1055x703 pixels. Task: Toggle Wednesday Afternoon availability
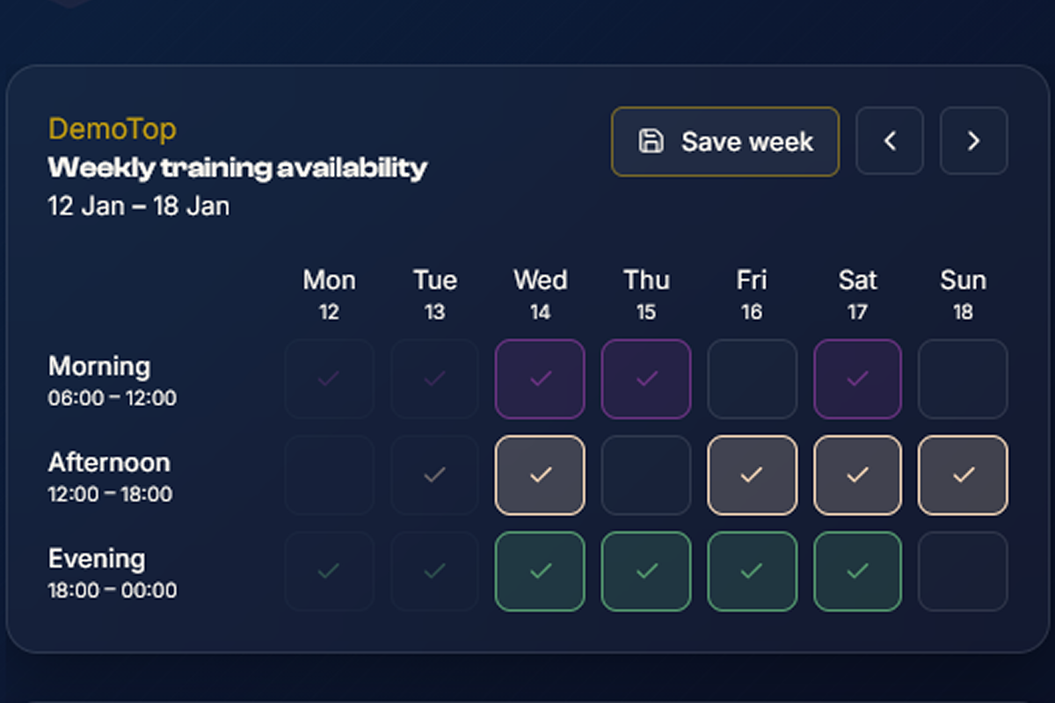pyautogui.click(x=539, y=475)
